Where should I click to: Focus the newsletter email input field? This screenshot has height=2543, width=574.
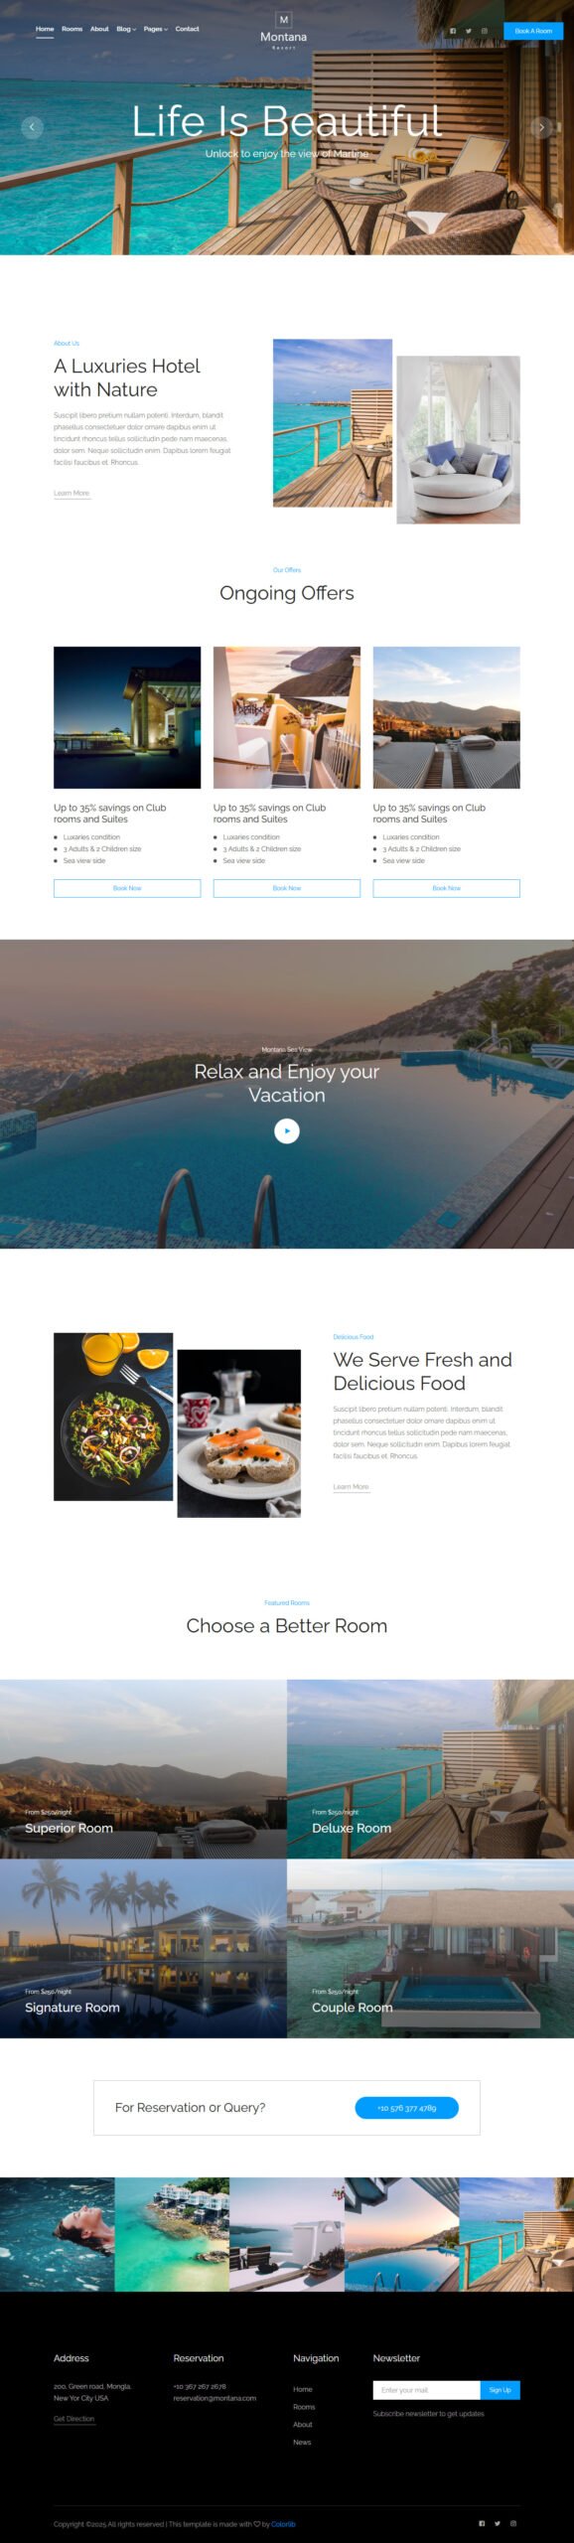[x=426, y=2390]
